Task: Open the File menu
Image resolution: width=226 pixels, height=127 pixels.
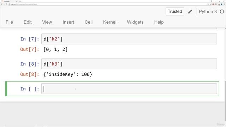Action: (10, 22)
